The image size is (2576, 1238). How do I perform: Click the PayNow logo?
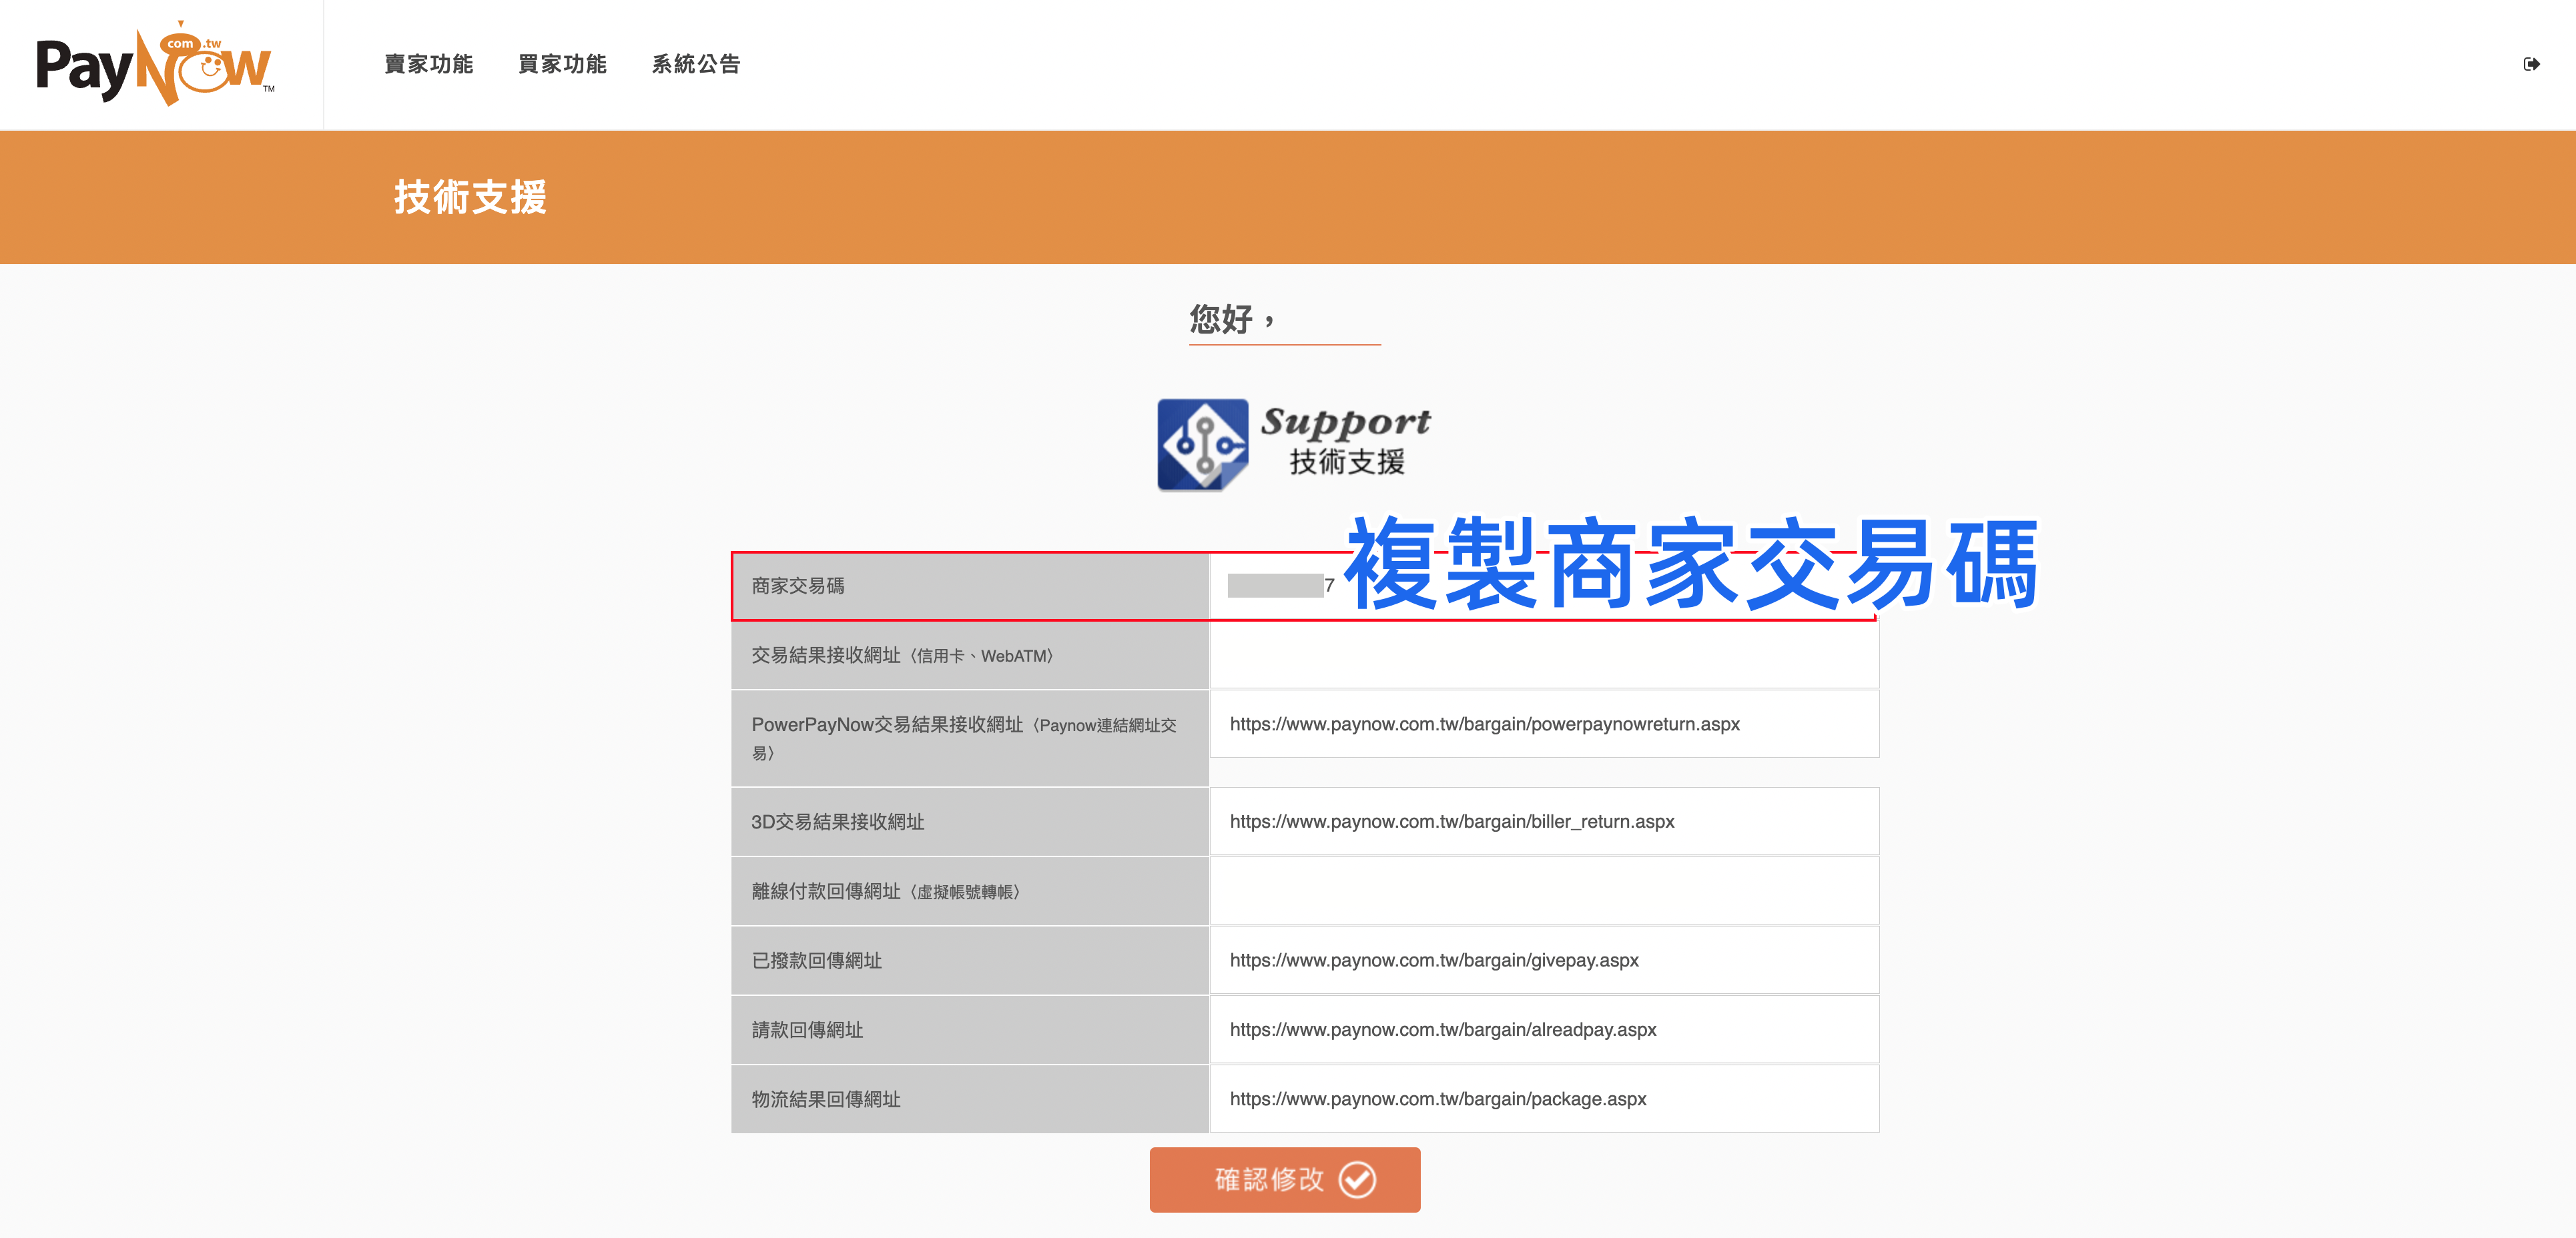tap(155, 64)
